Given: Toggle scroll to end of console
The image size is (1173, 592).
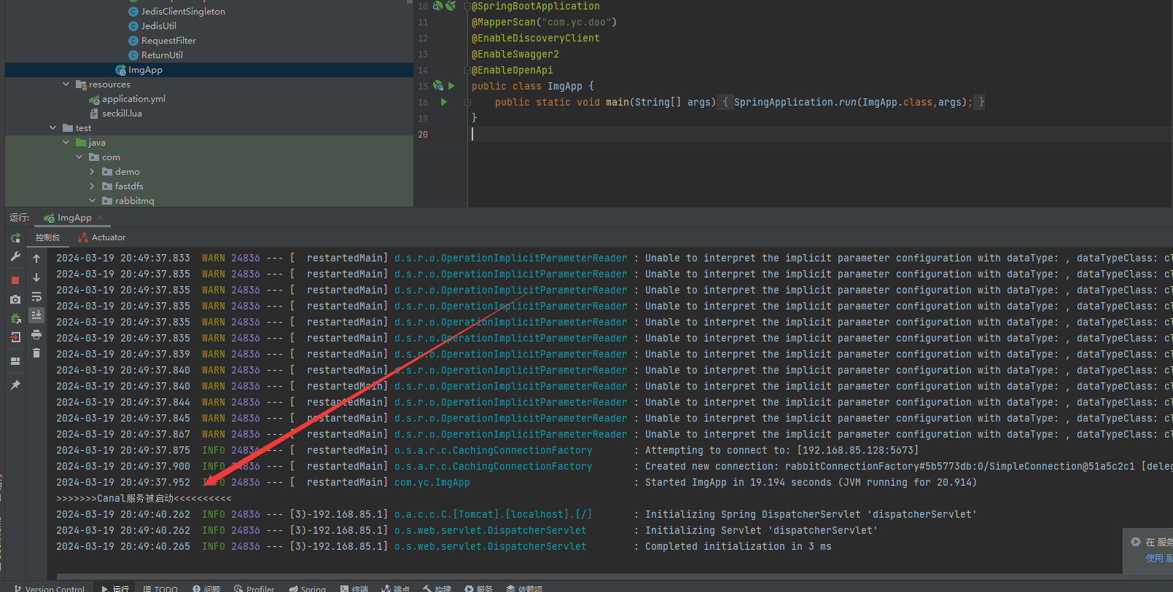Looking at the screenshot, I should pyautogui.click(x=36, y=315).
